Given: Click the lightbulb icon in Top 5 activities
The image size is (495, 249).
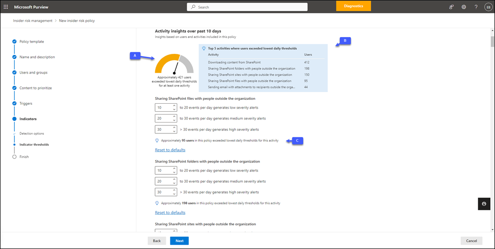Looking at the screenshot, I should tap(204, 48).
